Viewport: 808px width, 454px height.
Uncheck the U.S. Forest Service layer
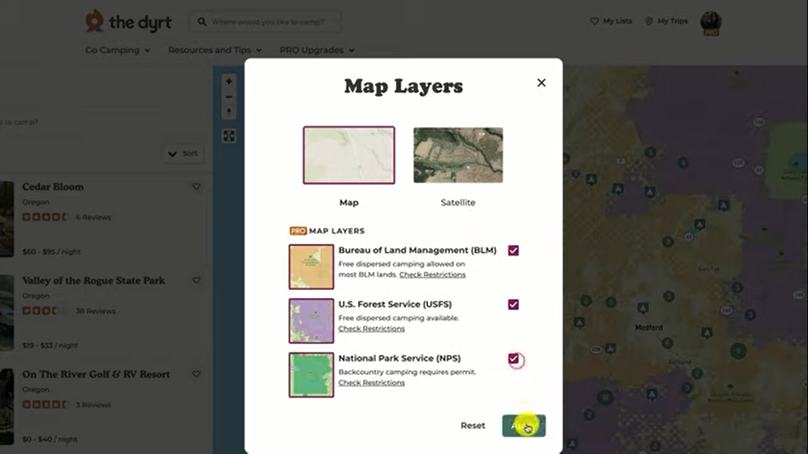pos(513,304)
